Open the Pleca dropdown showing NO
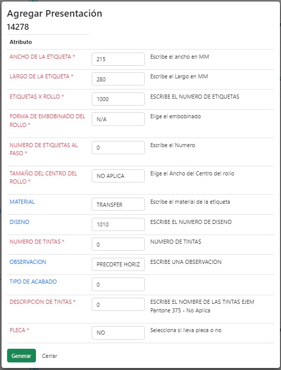The image size is (281, 370). pos(118,333)
